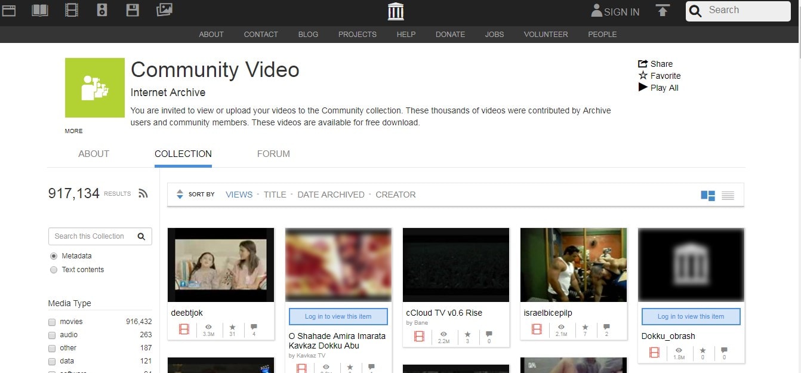Click the movie icon on cCloud TV card

[419, 336]
